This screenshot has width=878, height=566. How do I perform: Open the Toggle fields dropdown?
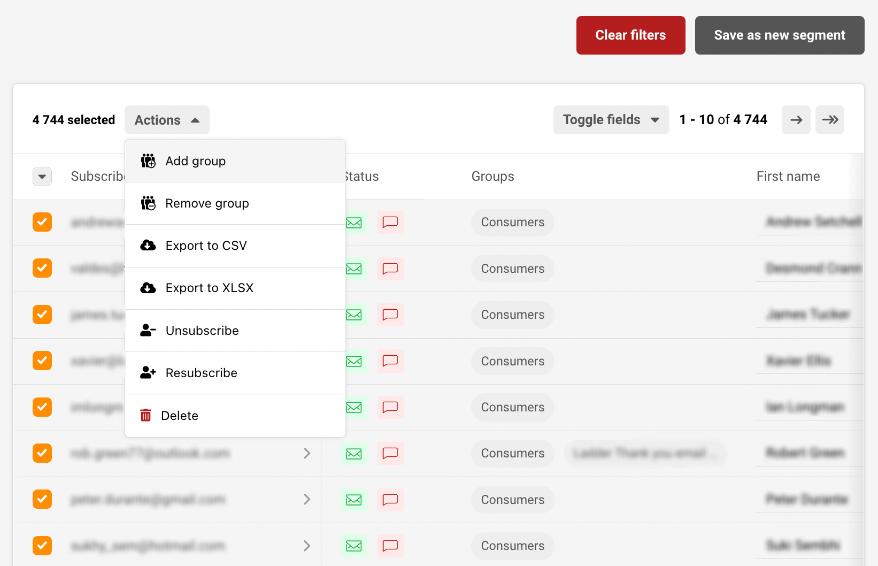(x=611, y=120)
